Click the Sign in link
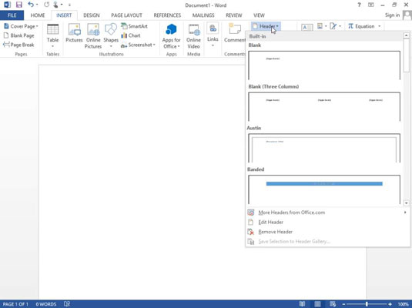This screenshot has height=308, width=412. 392,15
